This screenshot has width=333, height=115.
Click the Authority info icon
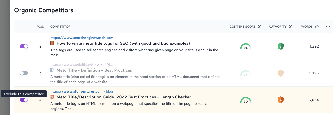click(291, 27)
